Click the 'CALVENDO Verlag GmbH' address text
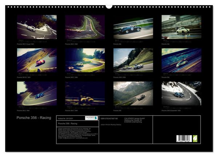This screenshot has height=157, width=218. [134, 120]
